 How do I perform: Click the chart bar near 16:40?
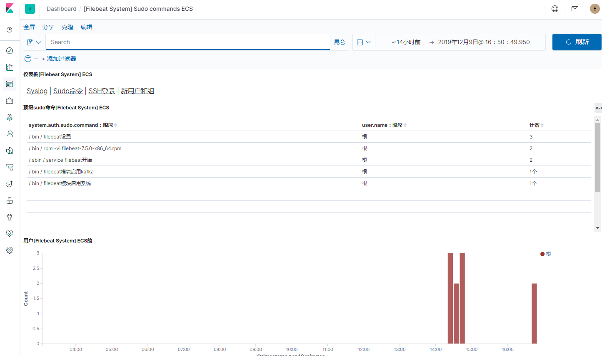tap(534, 314)
